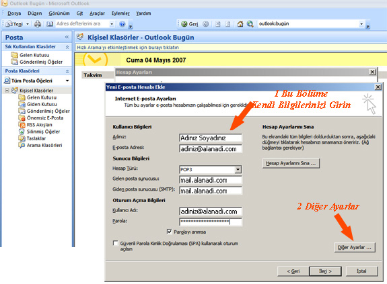Close the Yeni E-posta Hesabı Ekle dialog
The image size is (387, 284).
coord(378,87)
